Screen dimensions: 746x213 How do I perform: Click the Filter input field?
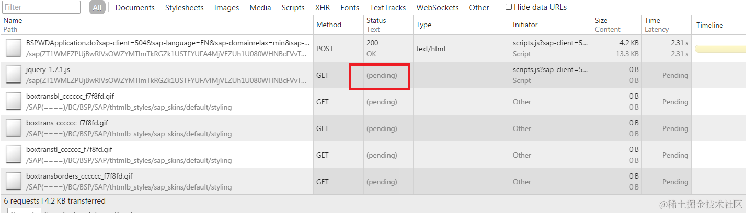[x=41, y=7]
